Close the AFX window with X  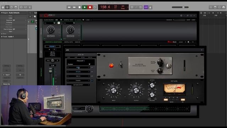[202, 50]
